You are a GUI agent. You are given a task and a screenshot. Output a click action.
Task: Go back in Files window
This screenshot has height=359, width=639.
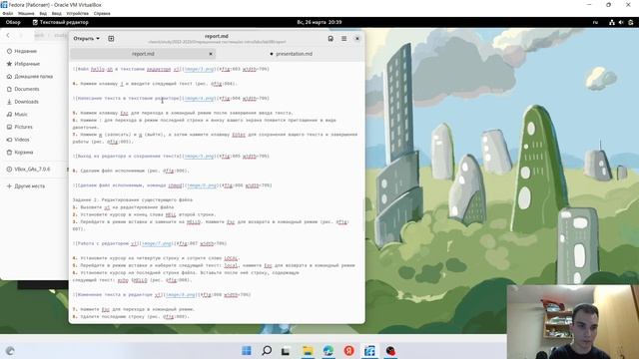pyautogui.click(x=8, y=36)
